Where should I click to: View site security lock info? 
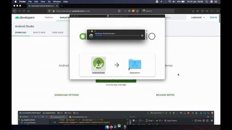pyautogui.click(x=54, y=11)
